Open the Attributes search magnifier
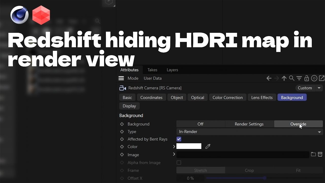 point(292,78)
